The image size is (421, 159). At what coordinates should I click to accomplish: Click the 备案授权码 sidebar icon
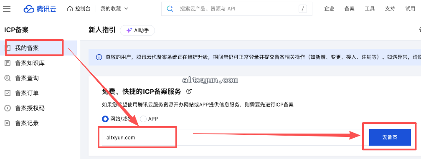(8, 109)
